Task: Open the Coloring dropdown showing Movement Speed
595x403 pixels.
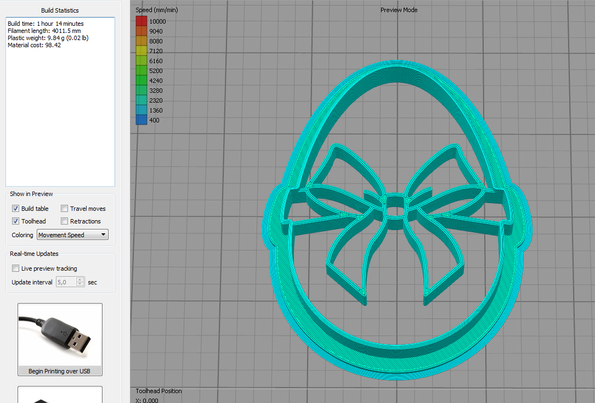Action: [x=72, y=235]
